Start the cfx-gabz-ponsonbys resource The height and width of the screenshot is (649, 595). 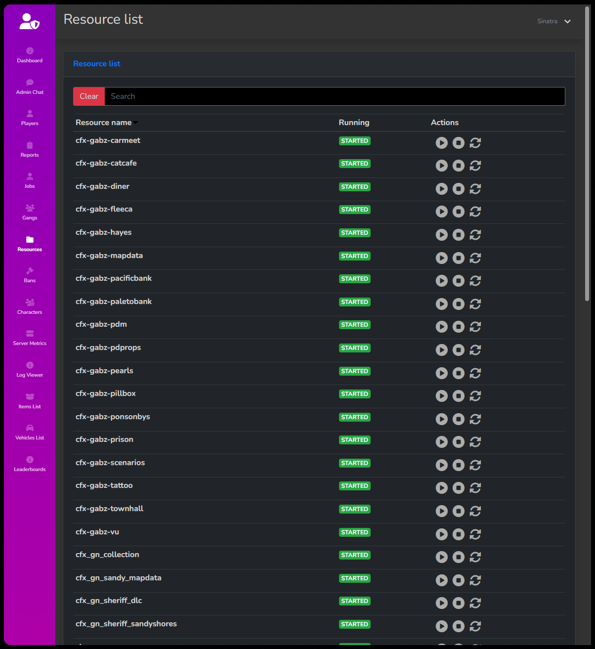tap(442, 419)
